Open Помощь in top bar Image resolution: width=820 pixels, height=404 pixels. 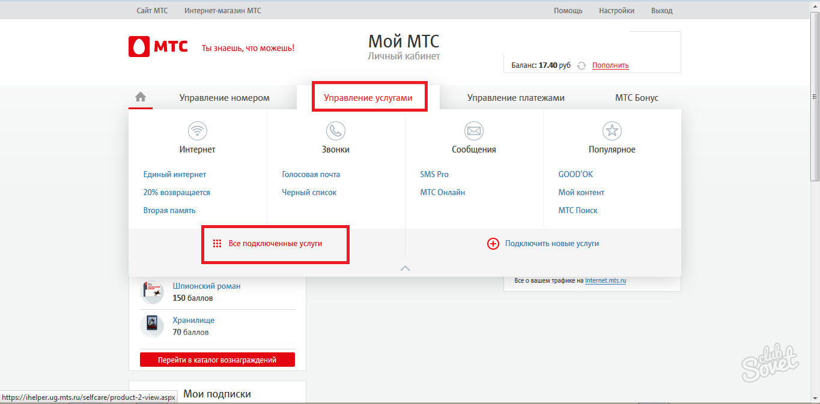[x=568, y=11]
